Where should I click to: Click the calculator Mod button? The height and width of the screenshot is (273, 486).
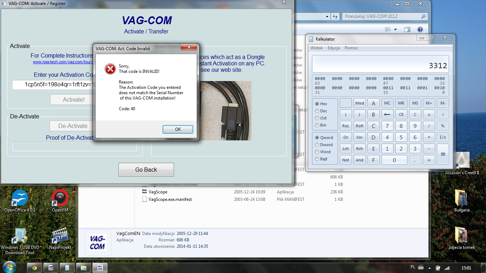coord(360,103)
